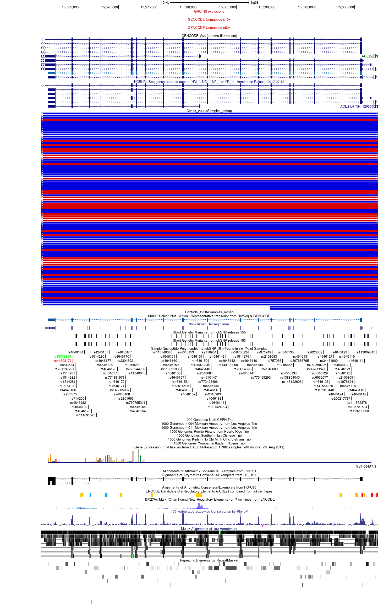Click the hg38 assembly label
The image size is (378, 604).
255,2
